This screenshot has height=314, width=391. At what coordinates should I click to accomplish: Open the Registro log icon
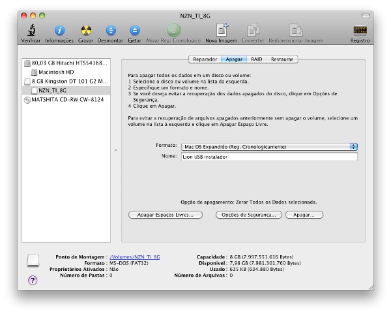pos(360,30)
